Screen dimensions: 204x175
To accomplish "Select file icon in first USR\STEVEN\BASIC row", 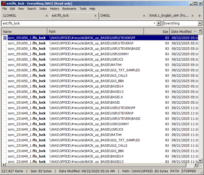I will click(x=5, y=49).
